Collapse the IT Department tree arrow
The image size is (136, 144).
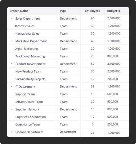point(12,87)
